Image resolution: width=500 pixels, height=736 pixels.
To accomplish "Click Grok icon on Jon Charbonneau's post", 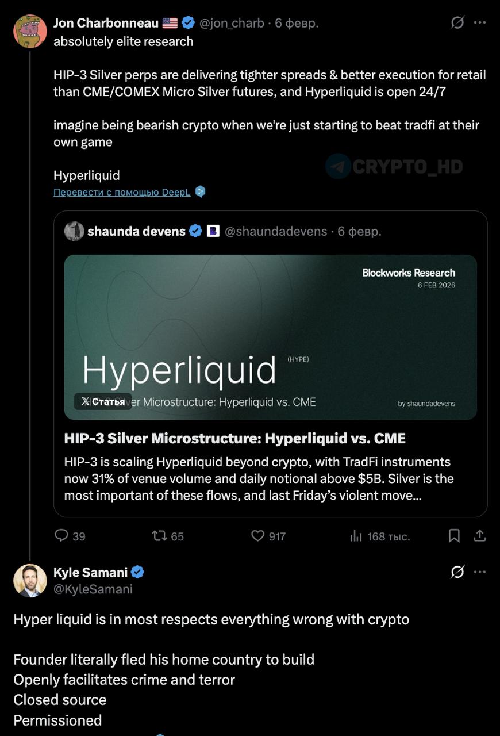I will coord(457,23).
